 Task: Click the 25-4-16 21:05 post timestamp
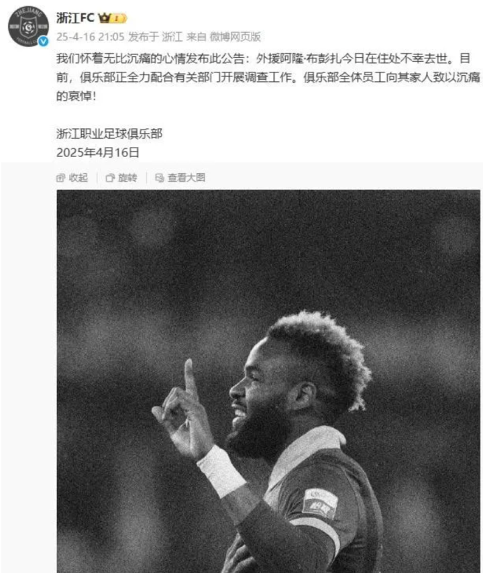click(x=91, y=36)
